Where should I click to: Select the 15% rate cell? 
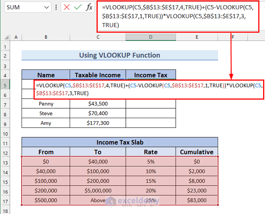[151, 181]
